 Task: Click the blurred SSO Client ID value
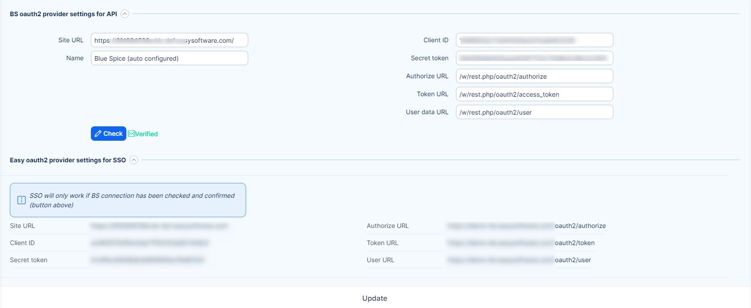[150, 243]
